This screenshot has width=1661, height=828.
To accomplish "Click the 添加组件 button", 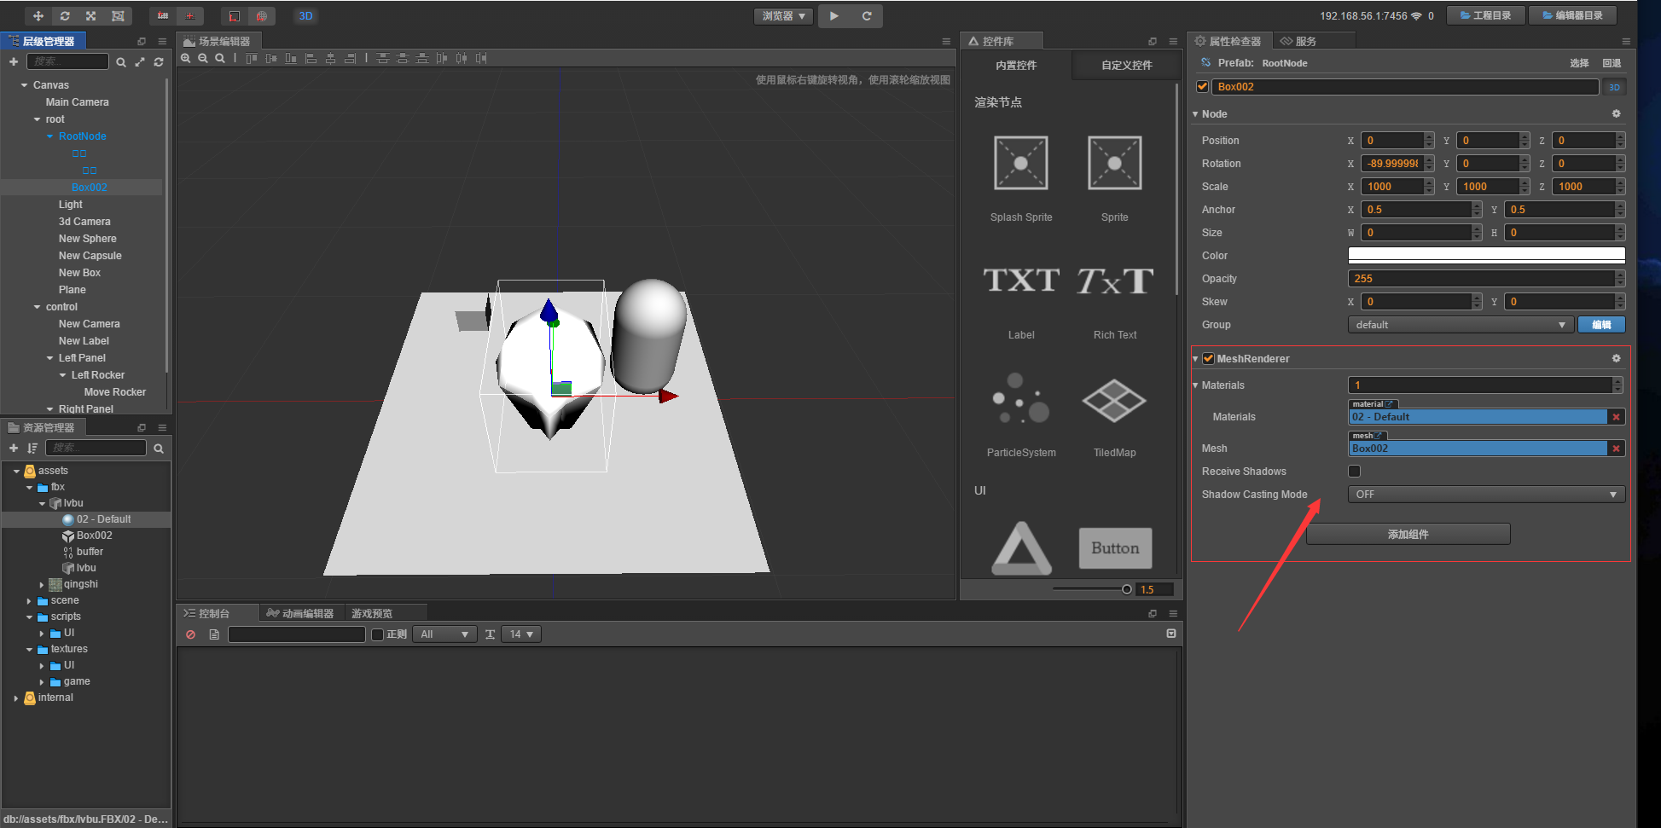I will [1408, 535].
